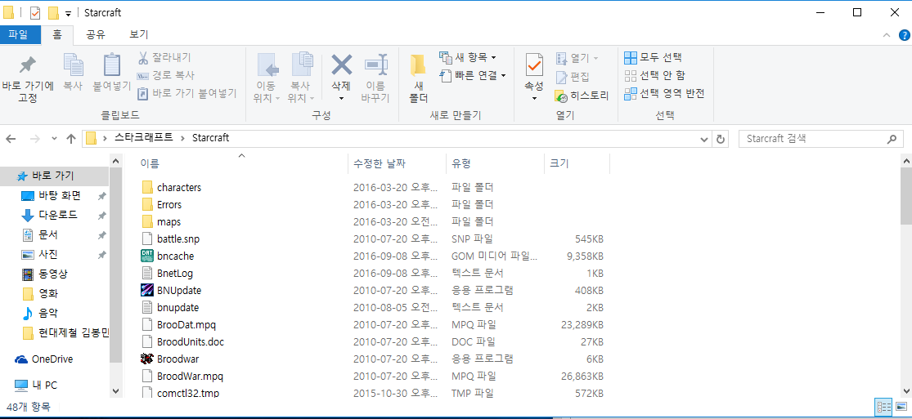The height and width of the screenshot is (419, 912).
Task: Refresh the folder view
Action: point(721,140)
